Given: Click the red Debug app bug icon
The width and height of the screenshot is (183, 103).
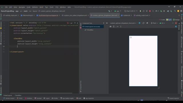Looking at the screenshot, I should (150, 11).
